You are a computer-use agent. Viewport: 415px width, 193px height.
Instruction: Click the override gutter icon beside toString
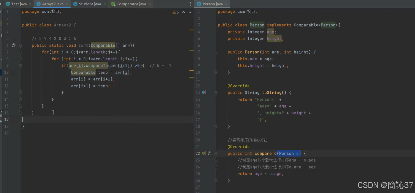[x=204, y=93]
